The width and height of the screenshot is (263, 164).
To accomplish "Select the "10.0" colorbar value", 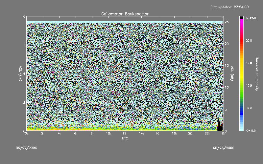I will pyautogui.click(x=249, y=86).
